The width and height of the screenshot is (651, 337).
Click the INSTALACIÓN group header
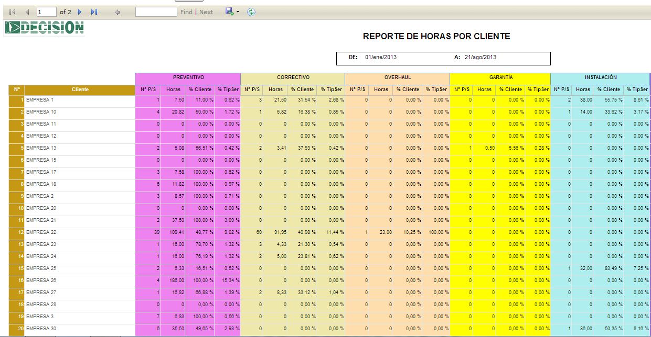(x=601, y=78)
